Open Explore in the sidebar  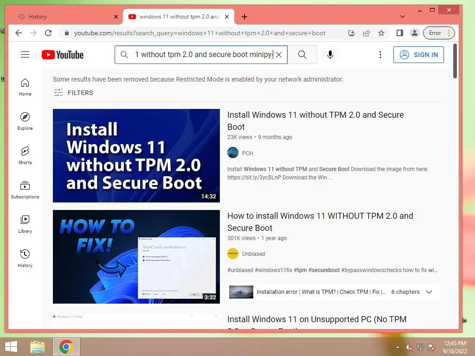tap(25, 121)
